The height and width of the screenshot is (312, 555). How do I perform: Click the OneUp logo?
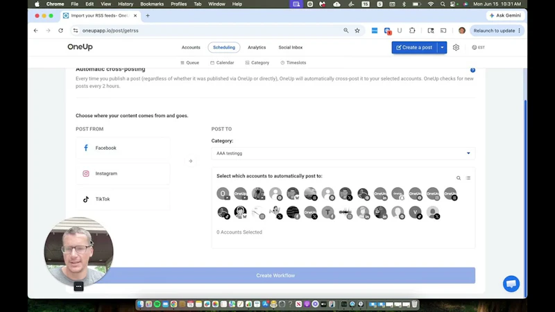[x=80, y=46]
